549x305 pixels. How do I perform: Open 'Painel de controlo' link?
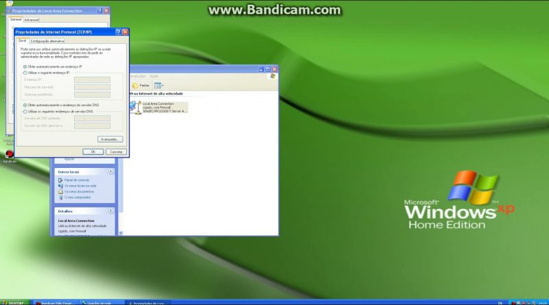[x=77, y=180]
